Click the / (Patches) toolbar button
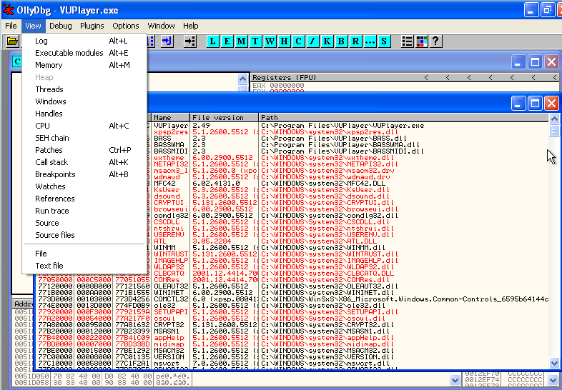Screen dimensions: 562x390 (312, 41)
